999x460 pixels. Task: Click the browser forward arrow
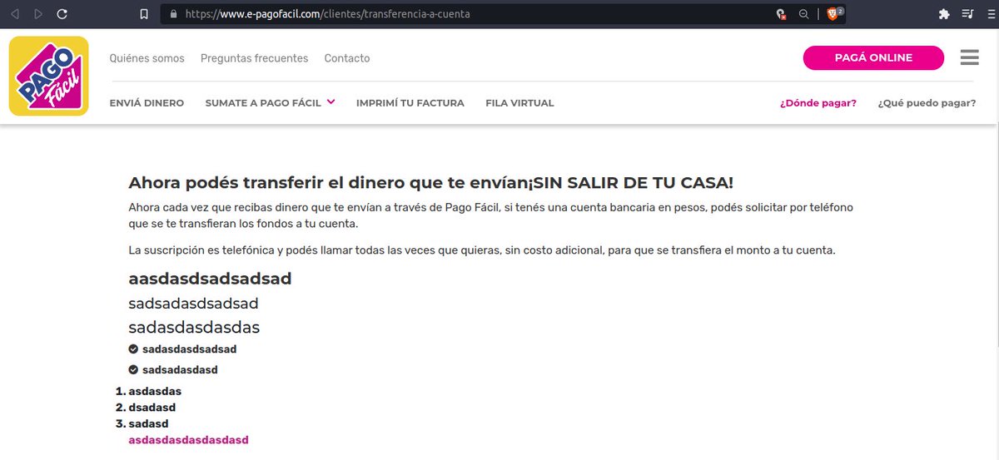(x=37, y=14)
